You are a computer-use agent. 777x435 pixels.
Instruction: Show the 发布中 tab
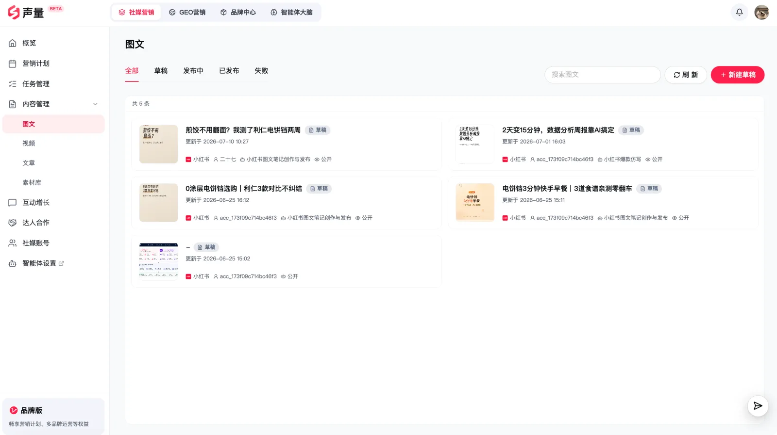pyautogui.click(x=193, y=71)
